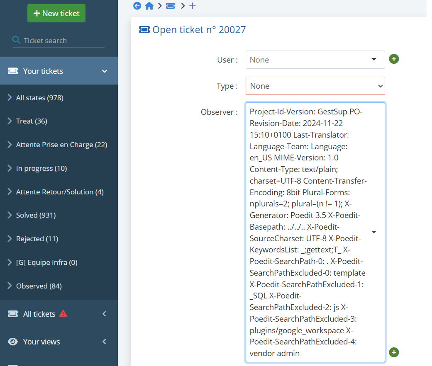The image size is (432, 366).
Task: View Observed (84) tickets
Action: point(39,286)
